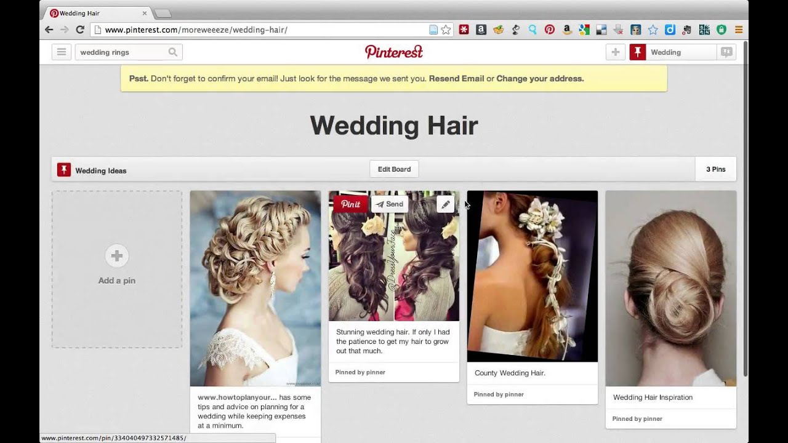Click the Send button on hovered pin
Viewport: 788px width, 443px height.
(390, 204)
